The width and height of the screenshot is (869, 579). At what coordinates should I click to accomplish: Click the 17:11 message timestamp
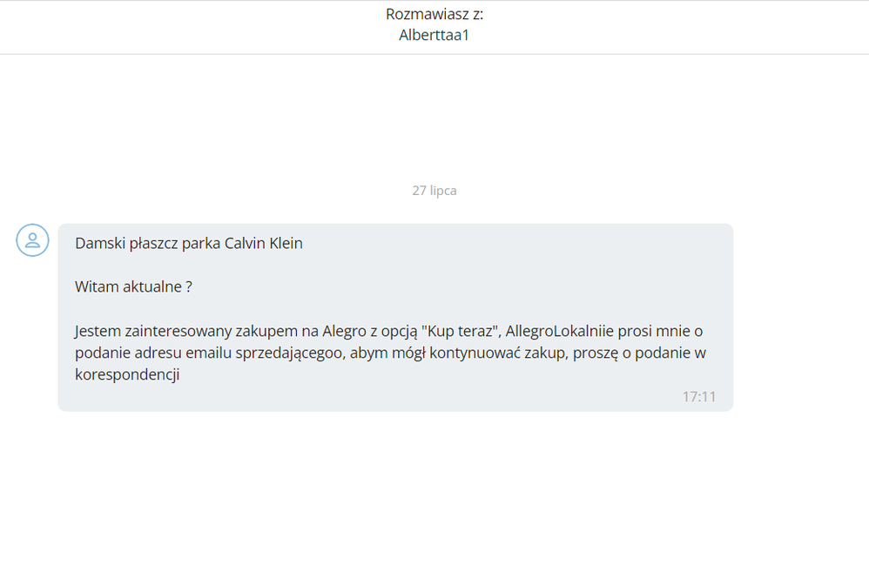coord(699,397)
